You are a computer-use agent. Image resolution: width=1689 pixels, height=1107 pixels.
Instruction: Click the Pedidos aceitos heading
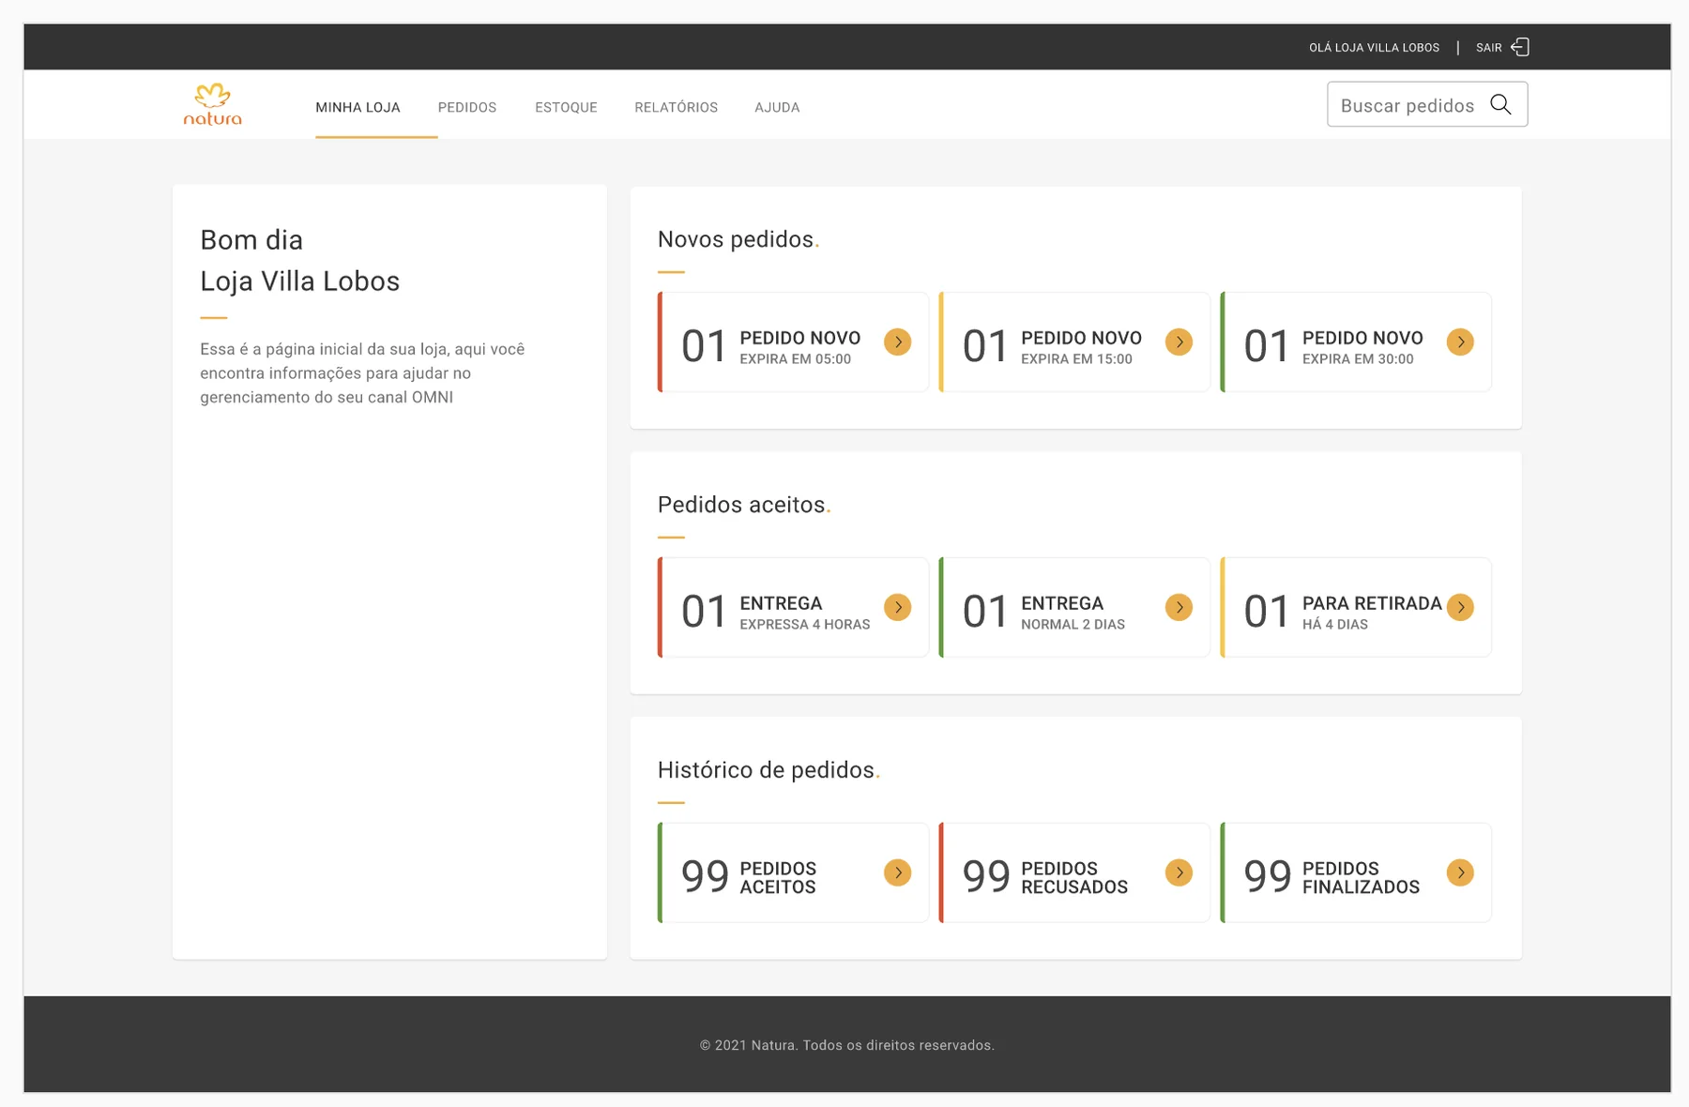[x=744, y=505]
